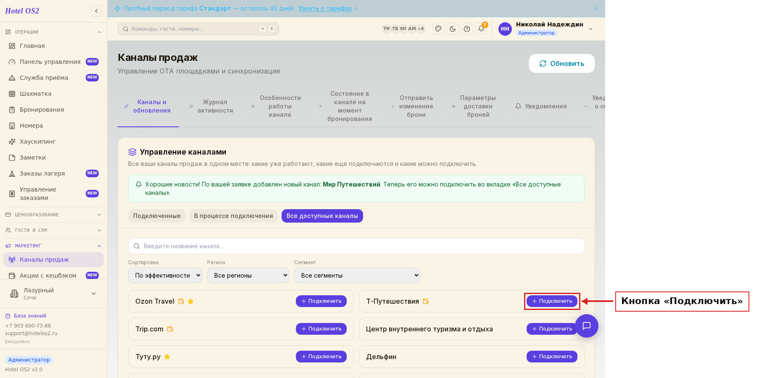Switch to Особенности работы канала tab
The image size is (759, 378).
[276, 106]
